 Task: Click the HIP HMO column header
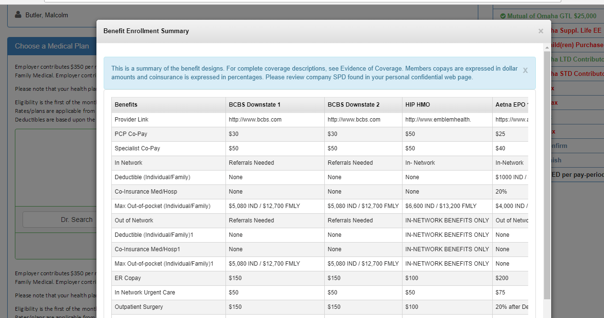pyautogui.click(x=447, y=105)
